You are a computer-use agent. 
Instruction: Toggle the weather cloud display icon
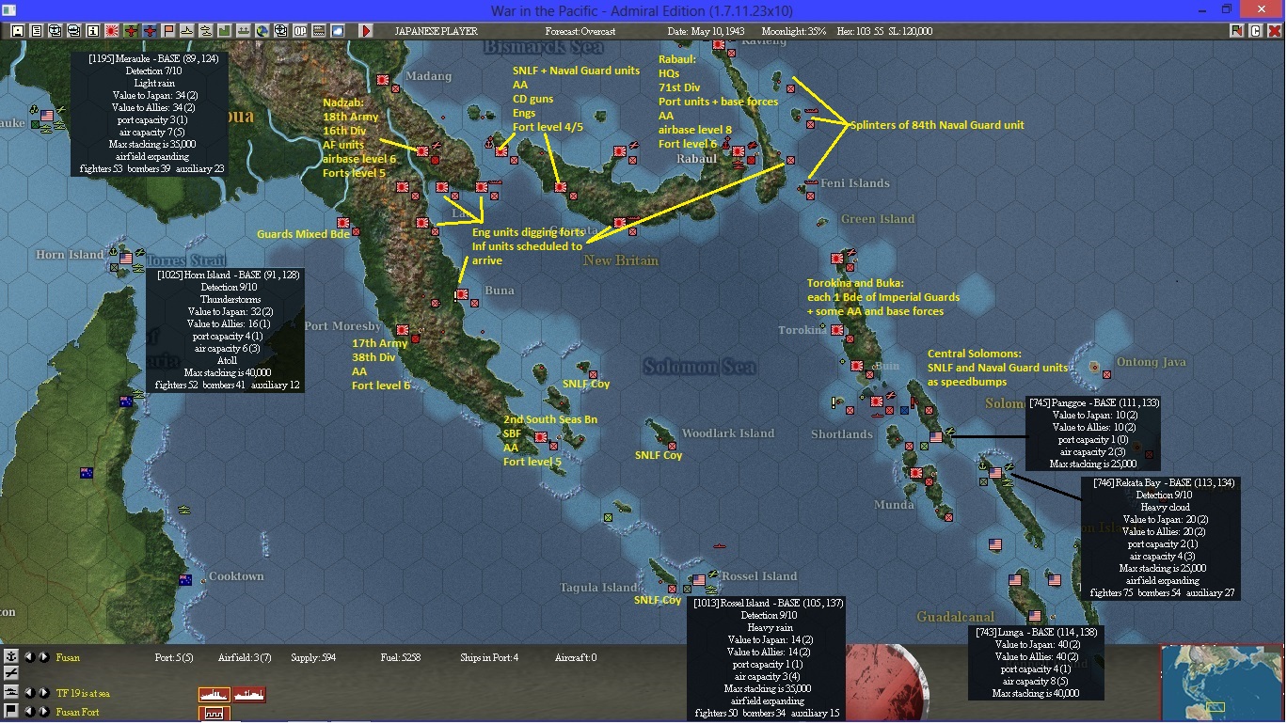click(337, 30)
